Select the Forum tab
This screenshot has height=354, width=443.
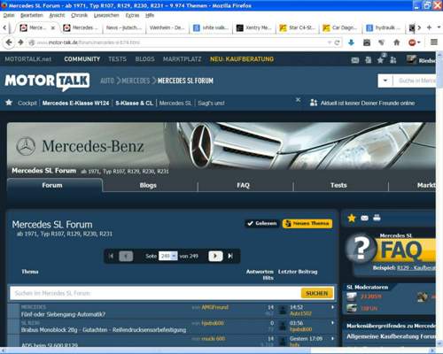52,185
